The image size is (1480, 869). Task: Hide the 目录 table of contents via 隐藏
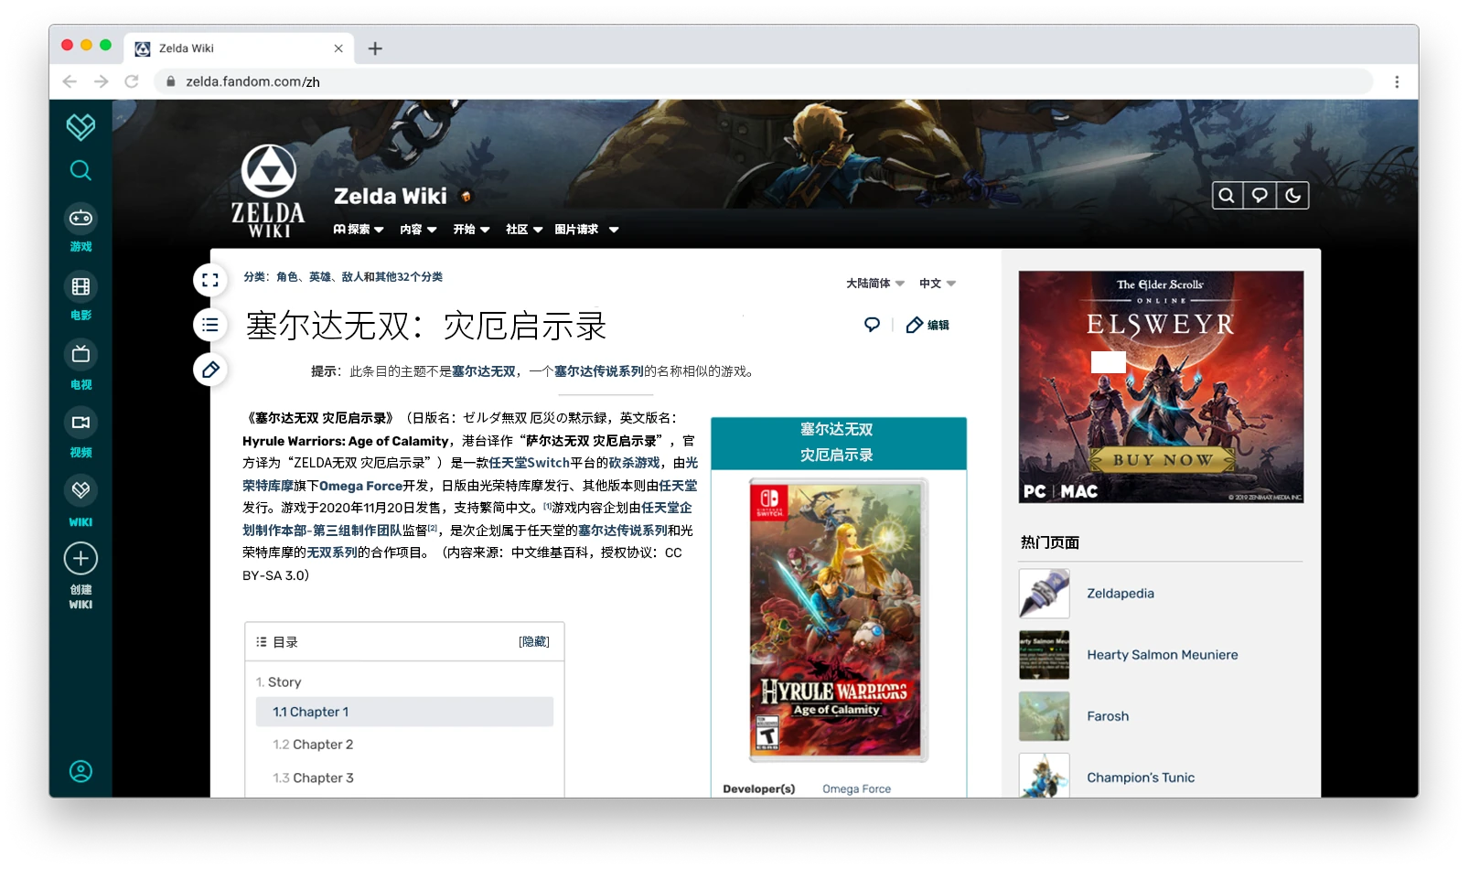click(533, 641)
